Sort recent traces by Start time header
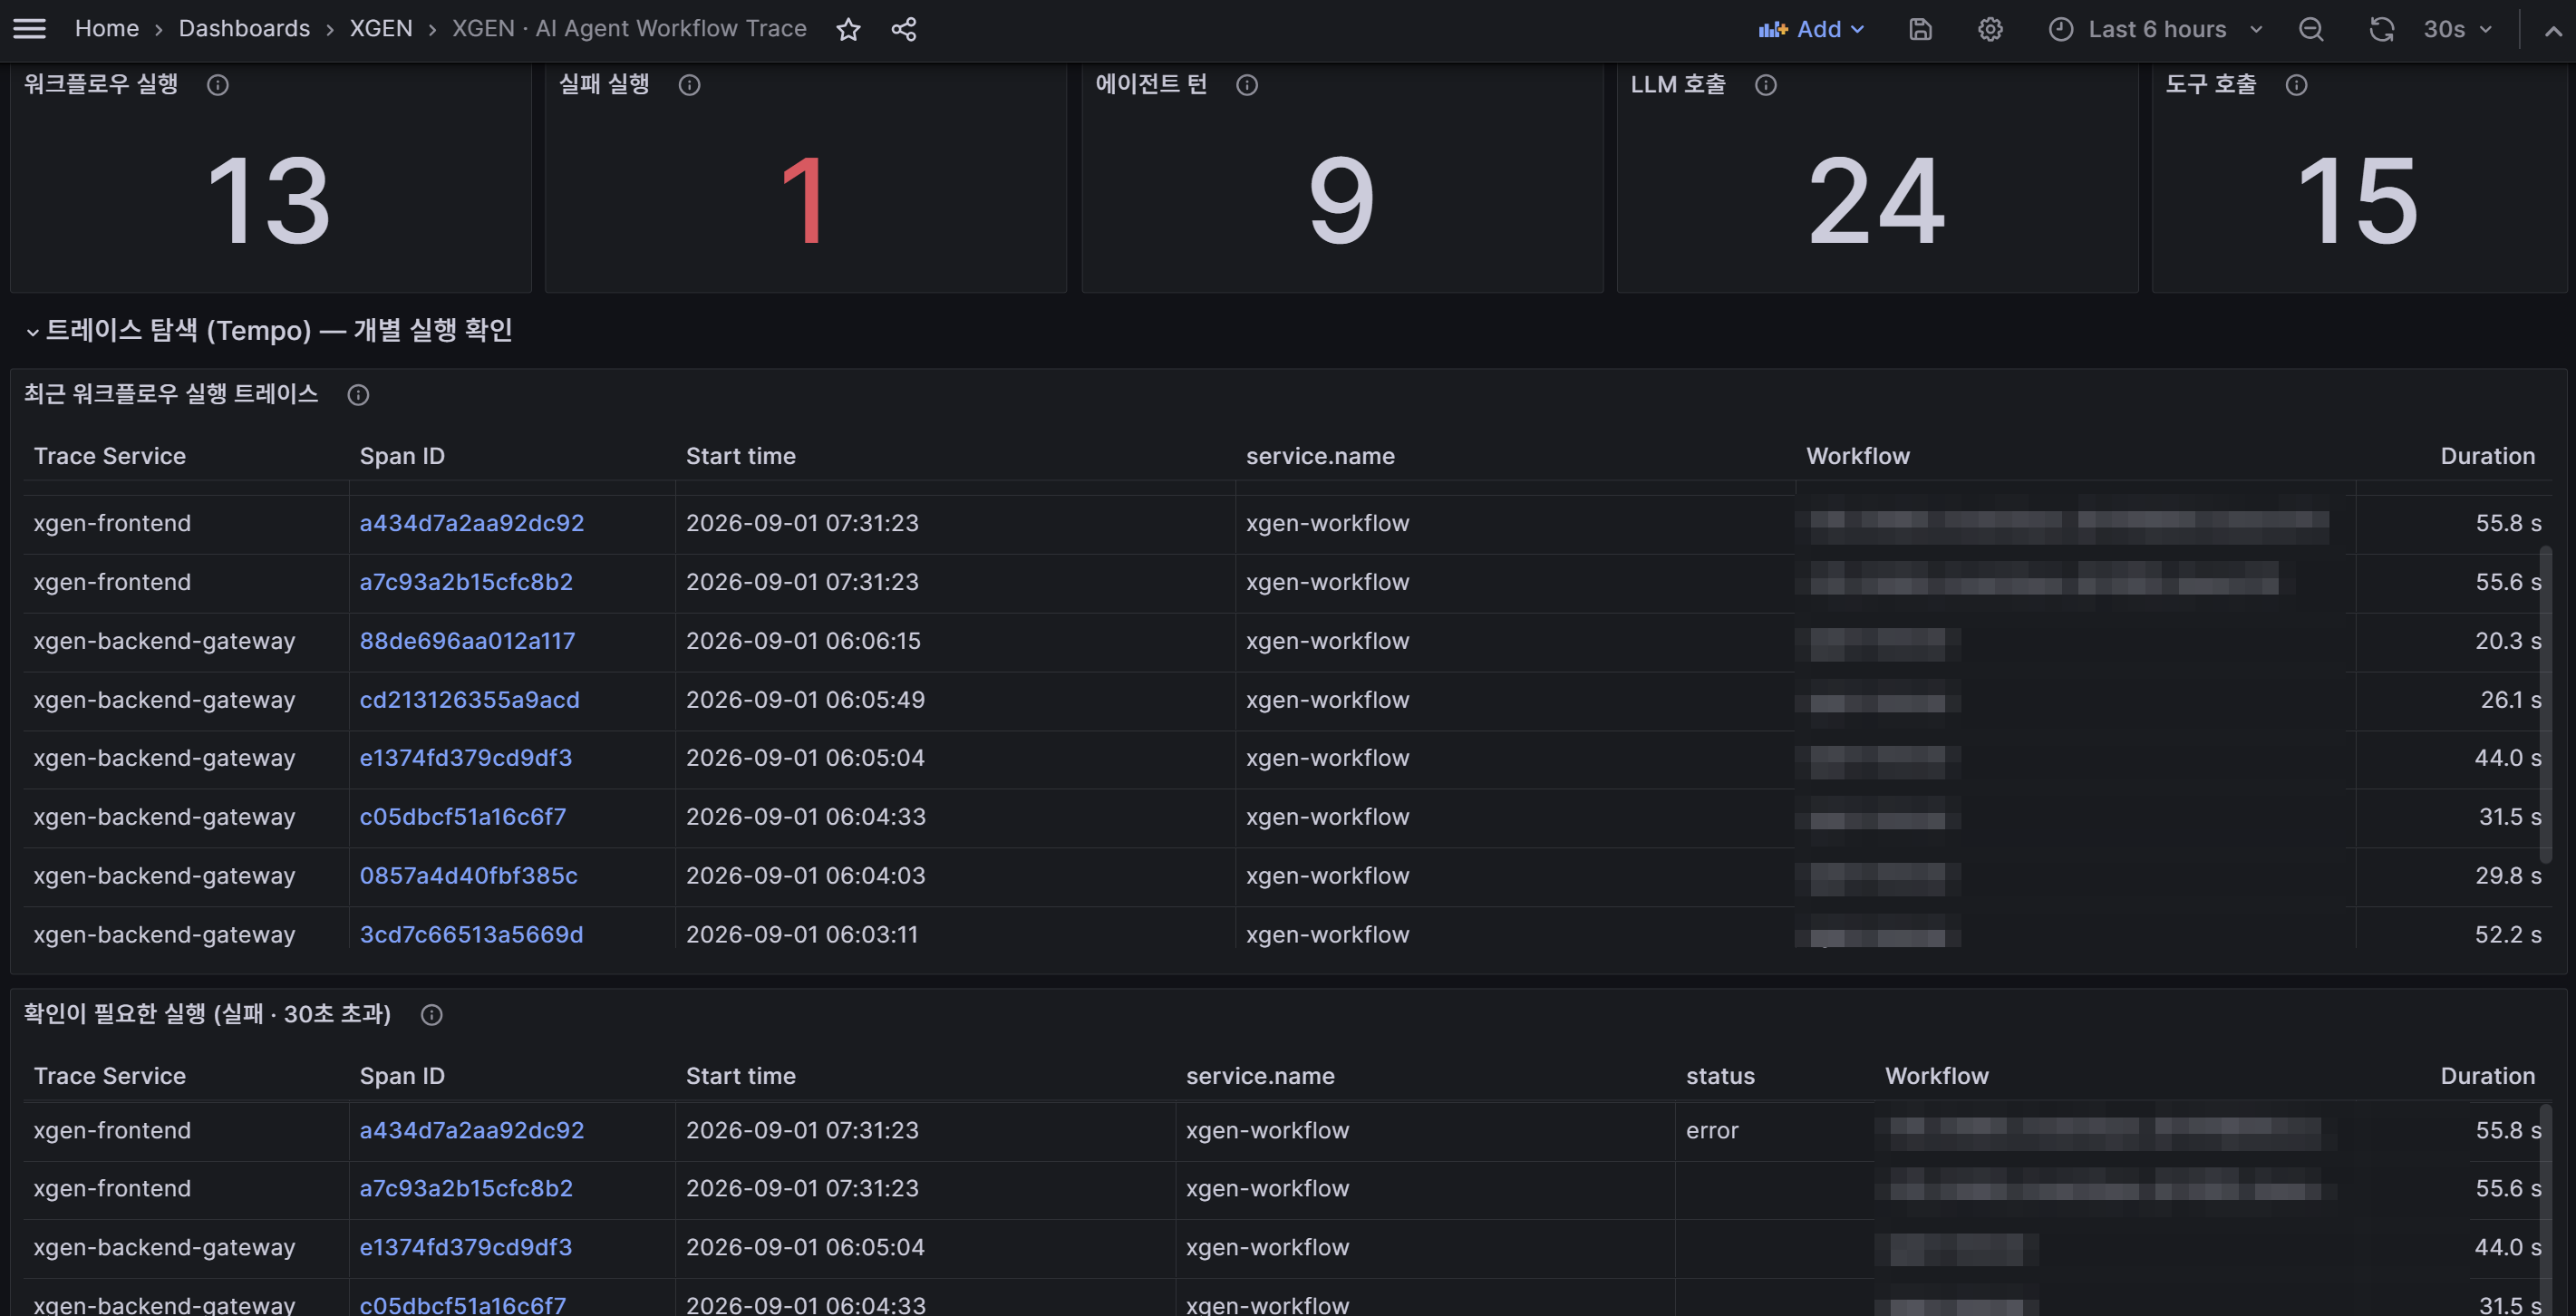 [740, 456]
